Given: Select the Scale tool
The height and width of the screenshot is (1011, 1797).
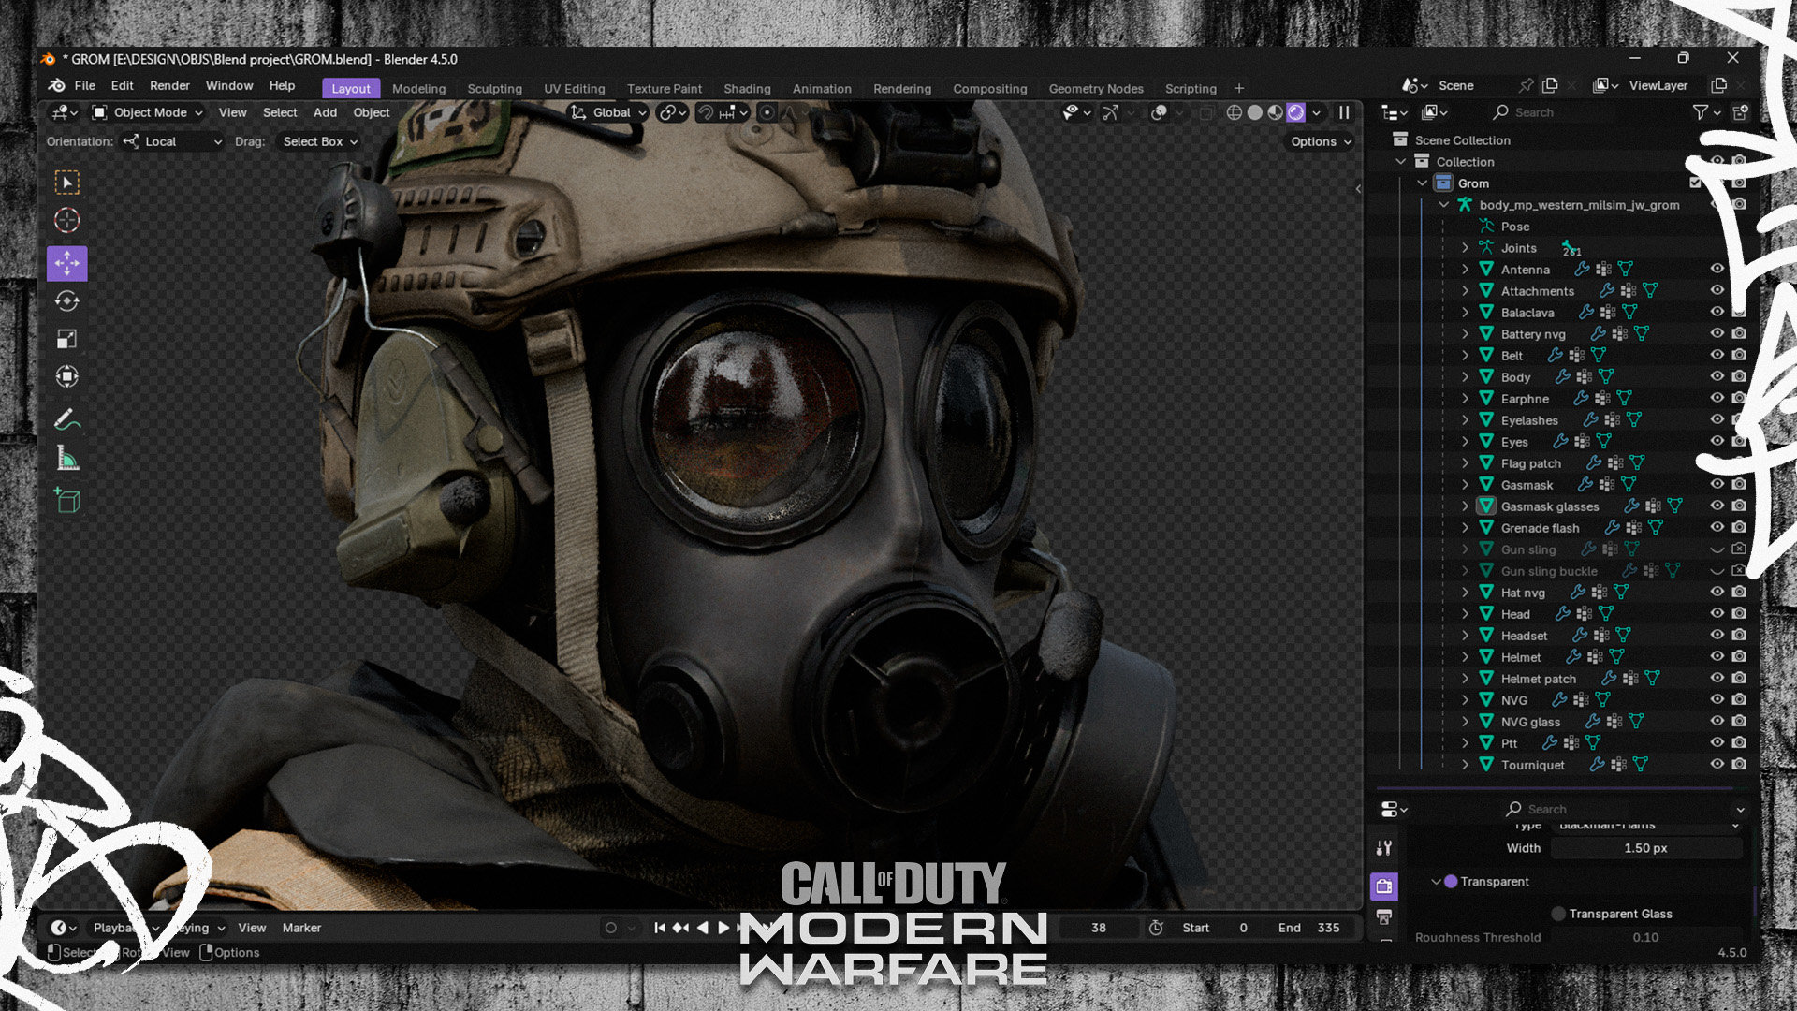Looking at the screenshot, I should pyautogui.click(x=66, y=339).
